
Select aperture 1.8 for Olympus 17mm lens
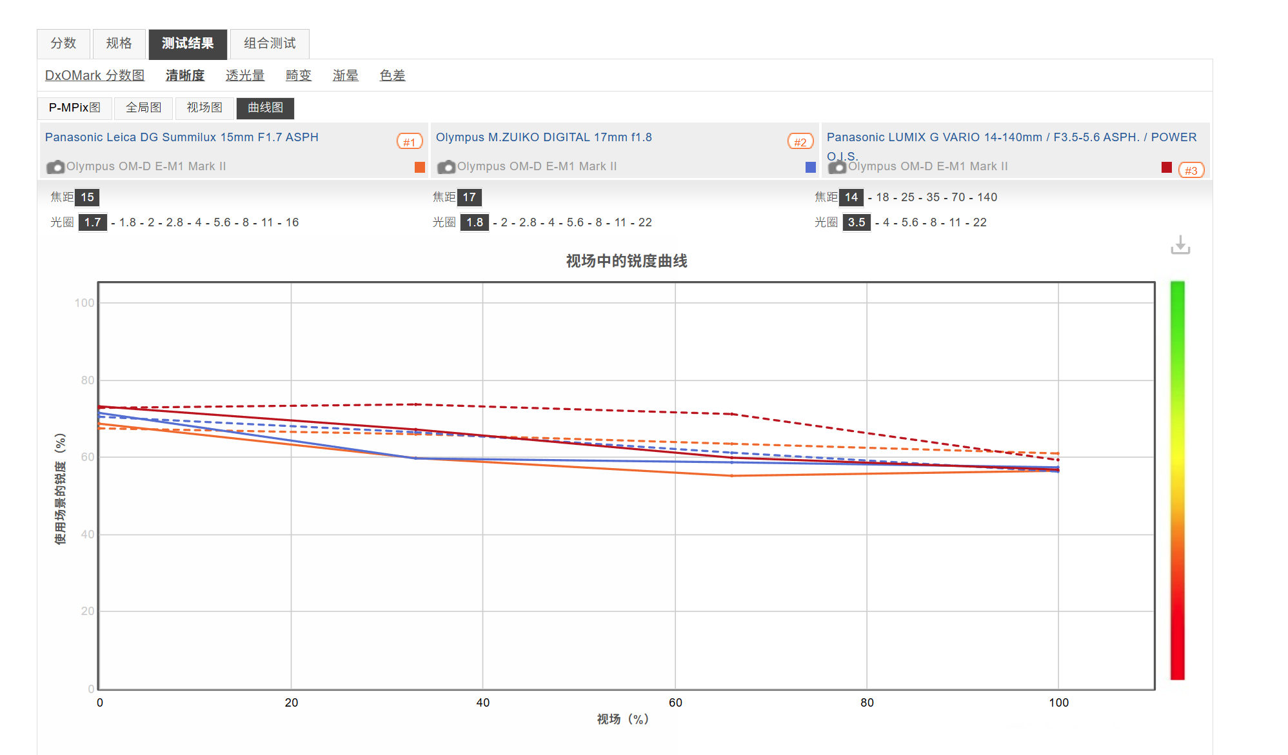[475, 222]
